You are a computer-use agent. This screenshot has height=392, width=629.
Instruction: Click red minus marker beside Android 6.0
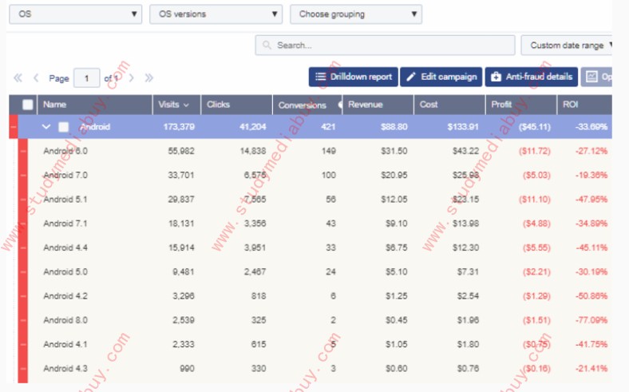23,151
